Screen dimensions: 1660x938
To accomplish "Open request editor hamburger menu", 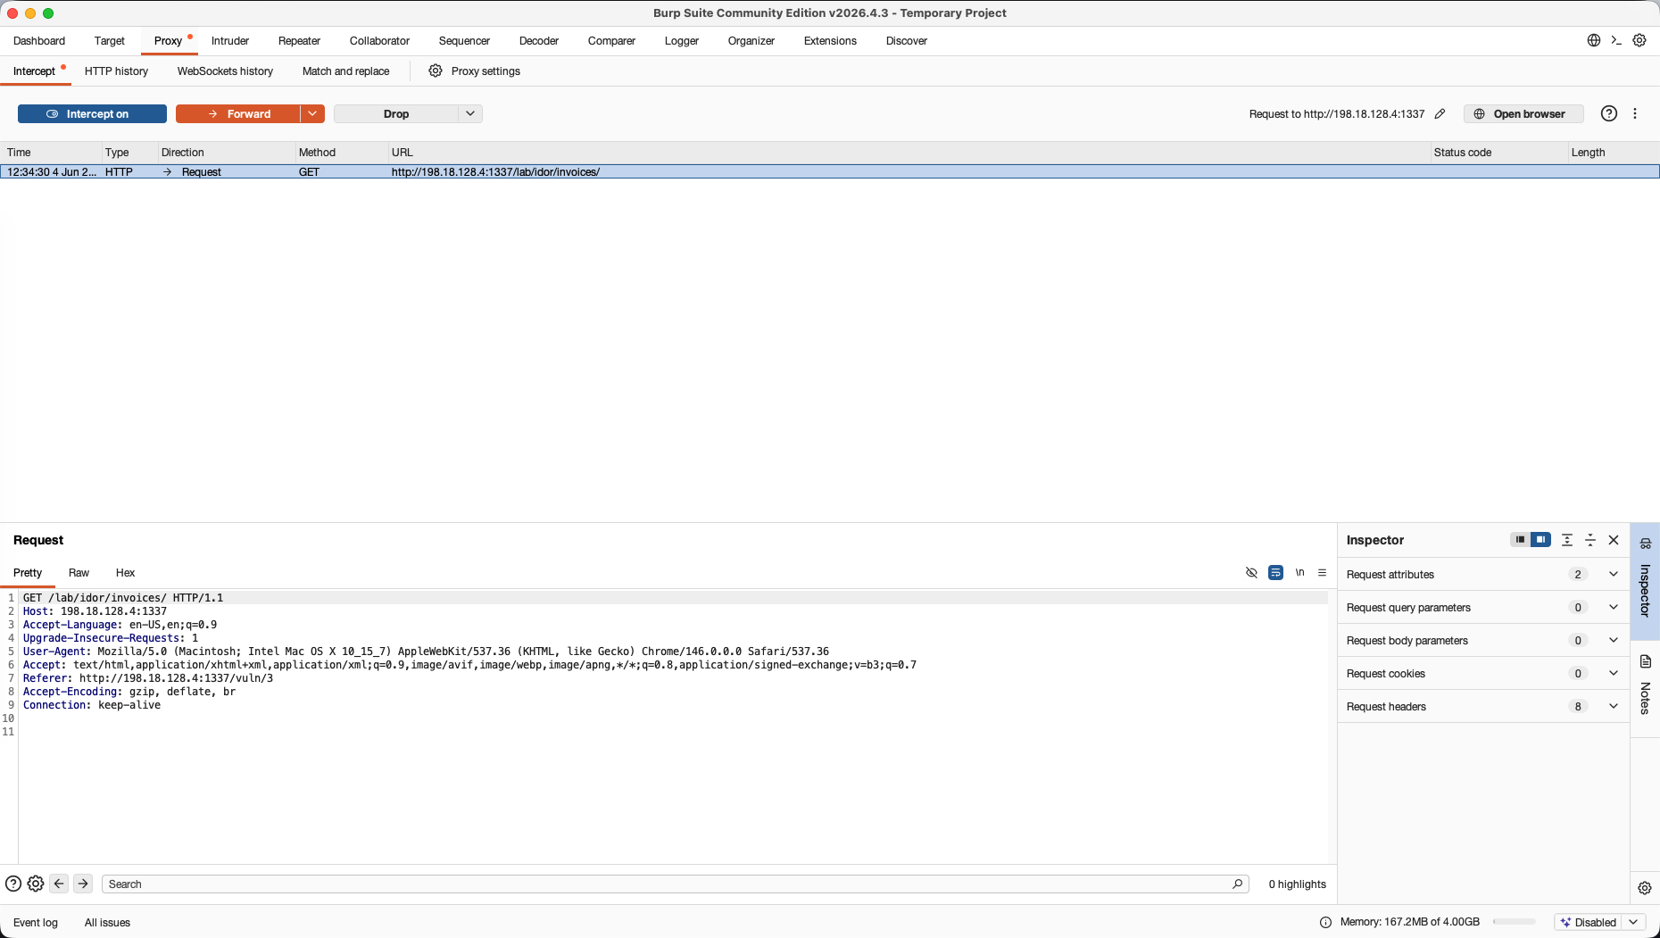I will (x=1322, y=573).
